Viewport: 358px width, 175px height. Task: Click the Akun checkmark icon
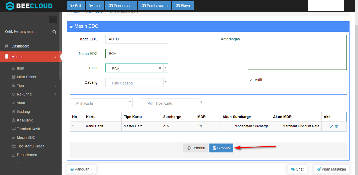pyautogui.click(x=14, y=103)
